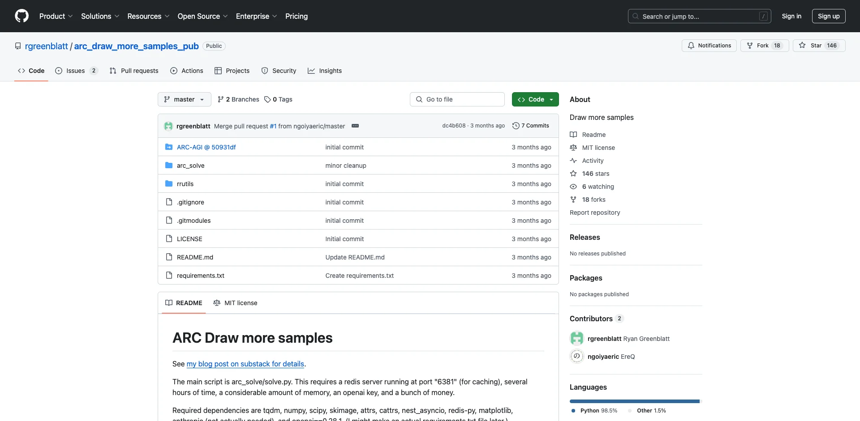Open the Actions tab
This screenshot has height=421, width=860.
(187, 71)
